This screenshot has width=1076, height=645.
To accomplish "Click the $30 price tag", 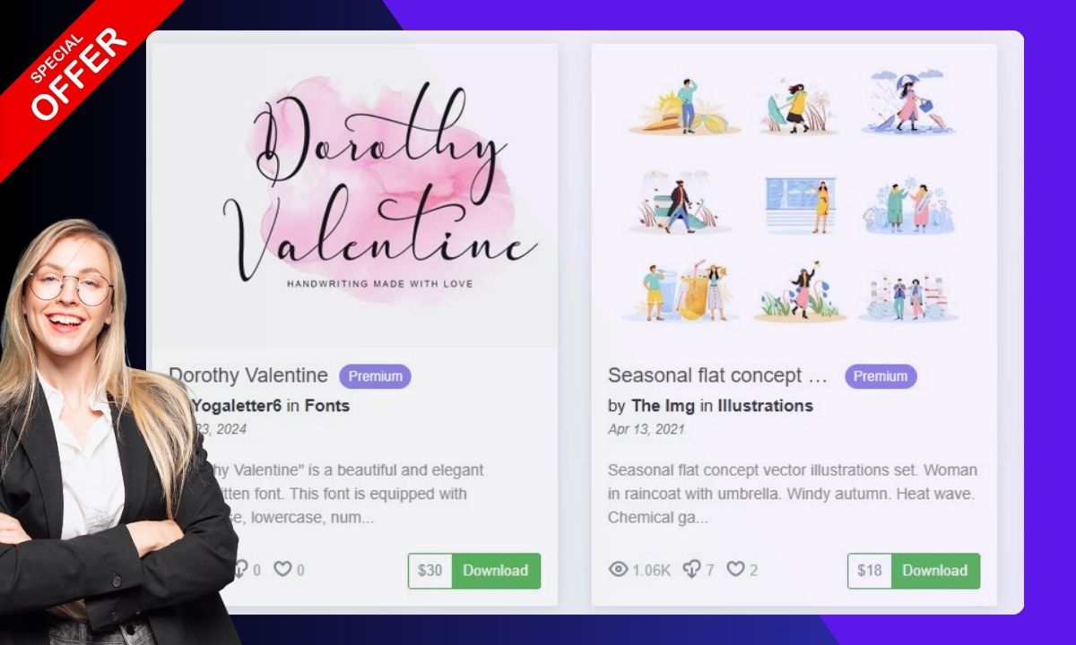I will click(x=430, y=571).
